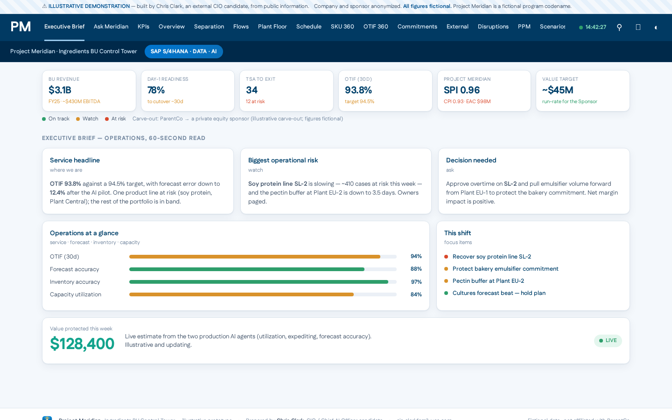Click the SAP S/4HANA · DATA · AI pill
Viewport: 672px width, 420px height.
(x=183, y=51)
